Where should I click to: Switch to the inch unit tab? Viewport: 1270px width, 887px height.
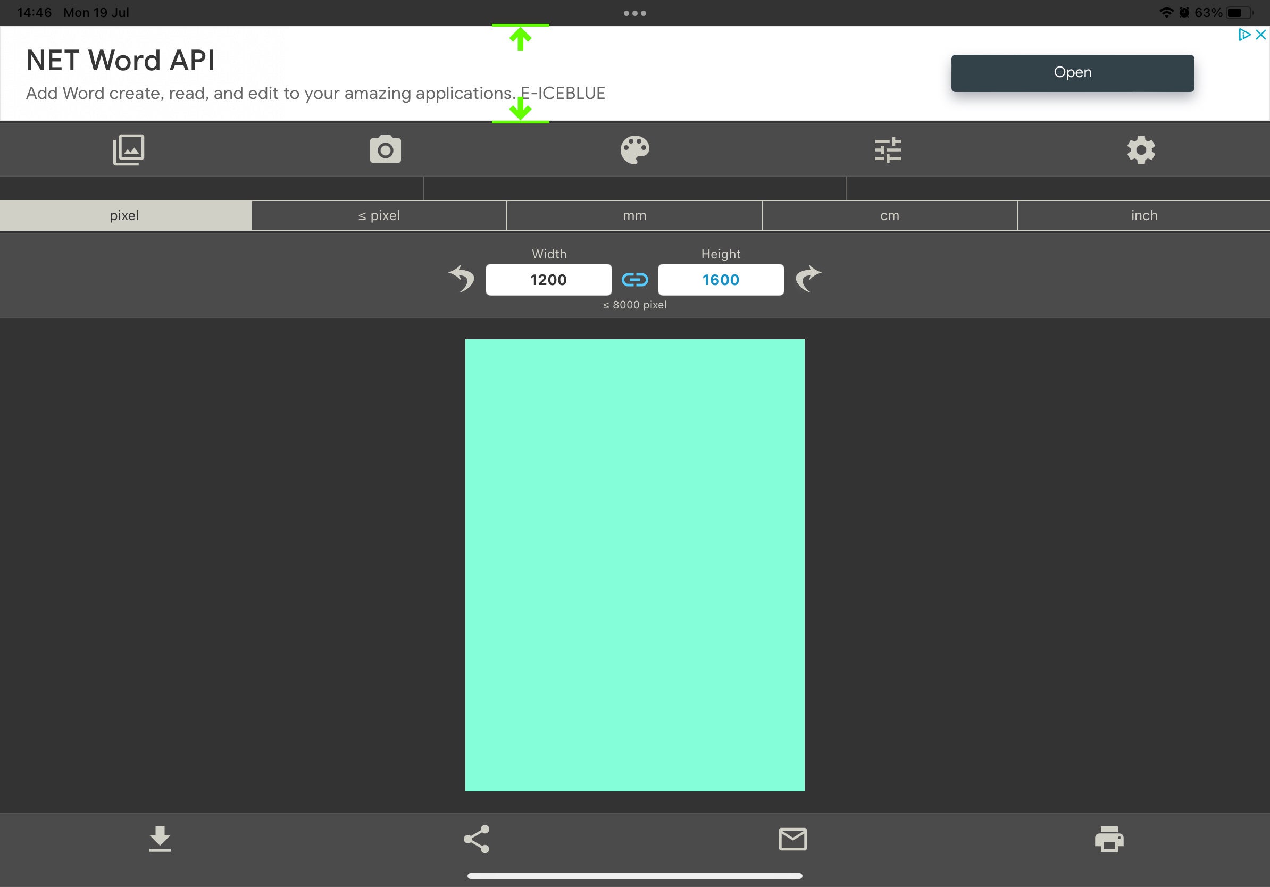pyautogui.click(x=1144, y=216)
